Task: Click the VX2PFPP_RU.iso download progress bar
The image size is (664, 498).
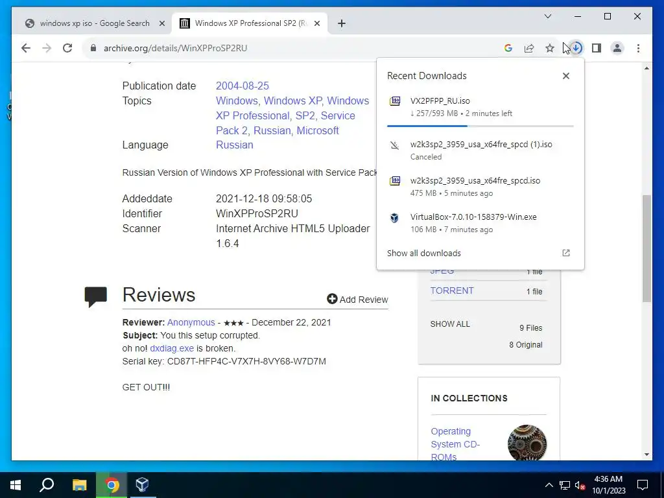Action: (x=480, y=126)
